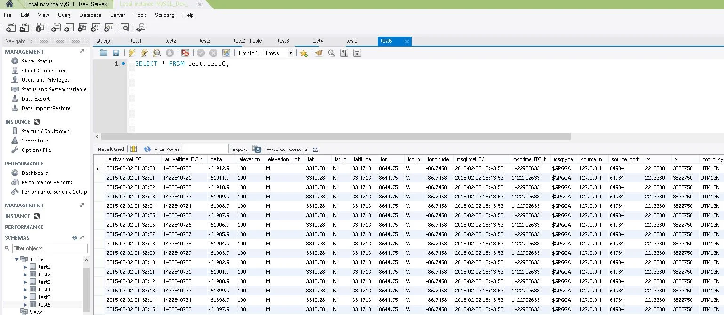Open the Scripting menu
The width and height of the screenshot is (724, 315).
[x=165, y=15]
